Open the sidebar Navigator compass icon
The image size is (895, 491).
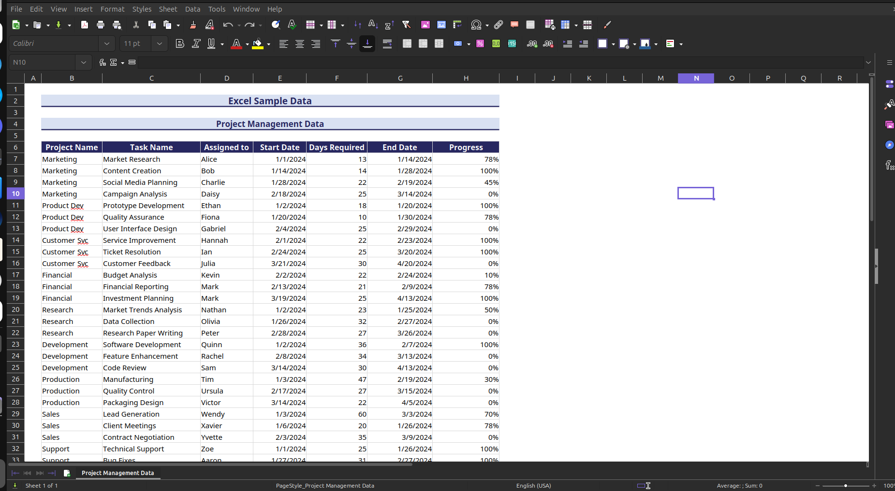[x=889, y=145]
